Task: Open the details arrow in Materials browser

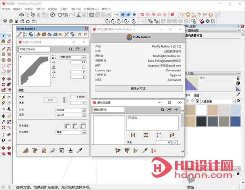Action: 238,101
